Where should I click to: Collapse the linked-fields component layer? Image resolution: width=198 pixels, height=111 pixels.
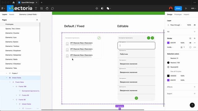click(x=6, y=78)
